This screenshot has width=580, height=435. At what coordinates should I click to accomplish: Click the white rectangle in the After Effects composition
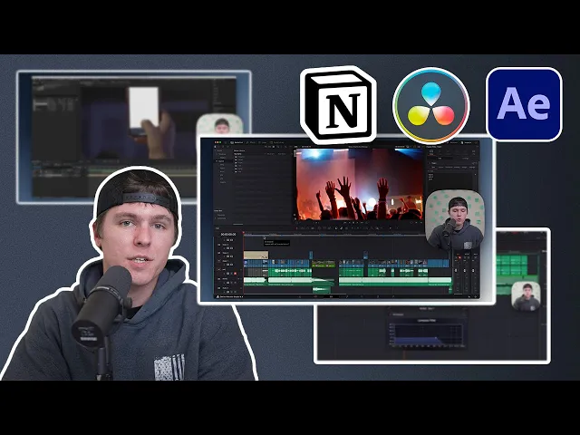click(143, 107)
